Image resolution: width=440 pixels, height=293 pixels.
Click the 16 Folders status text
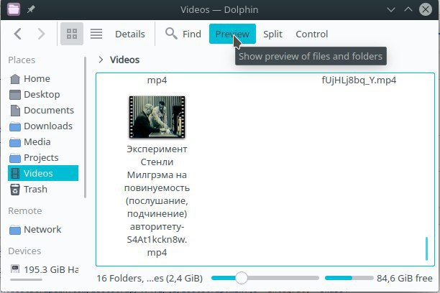point(150,278)
